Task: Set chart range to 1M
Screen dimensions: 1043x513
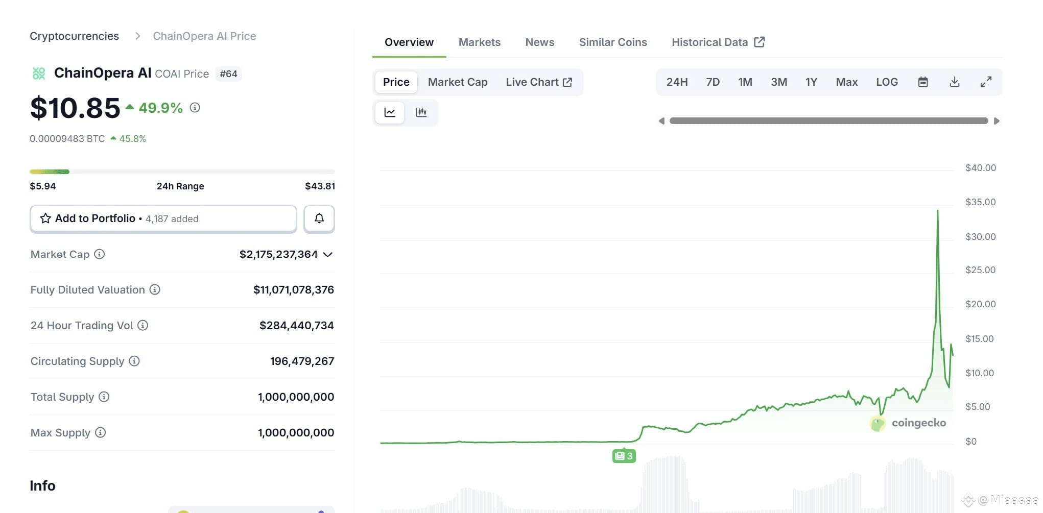Action: point(745,82)
